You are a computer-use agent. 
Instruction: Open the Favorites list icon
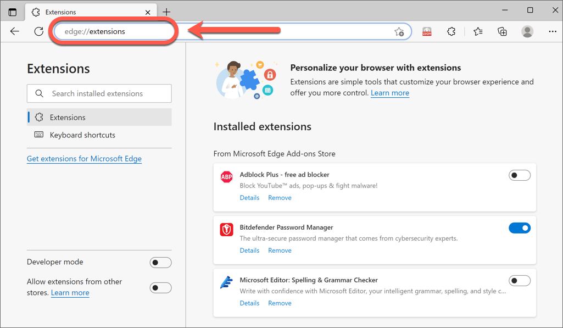tap(478, 32)
